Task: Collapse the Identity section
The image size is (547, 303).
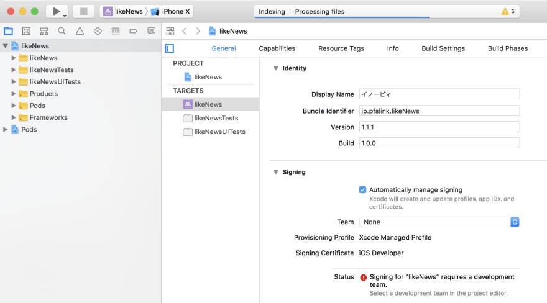Action: pyautogui.click(x=275, y=68)
